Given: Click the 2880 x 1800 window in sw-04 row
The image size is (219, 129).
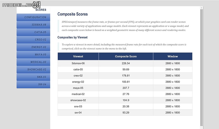Looking at the screenshot, I should click(x=173, y=112).
